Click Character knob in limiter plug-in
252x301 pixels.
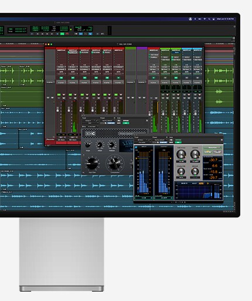click(181, 171)
